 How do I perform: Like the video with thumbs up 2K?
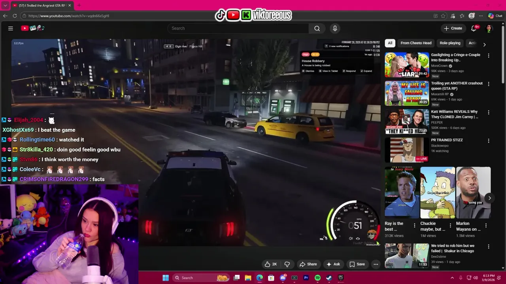tap(271, 264)
